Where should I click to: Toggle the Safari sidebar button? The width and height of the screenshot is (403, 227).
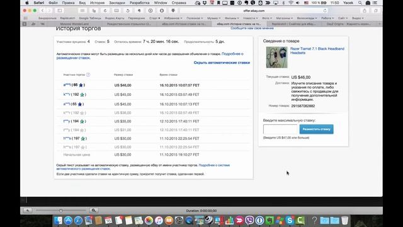click(x=60, y=11)
